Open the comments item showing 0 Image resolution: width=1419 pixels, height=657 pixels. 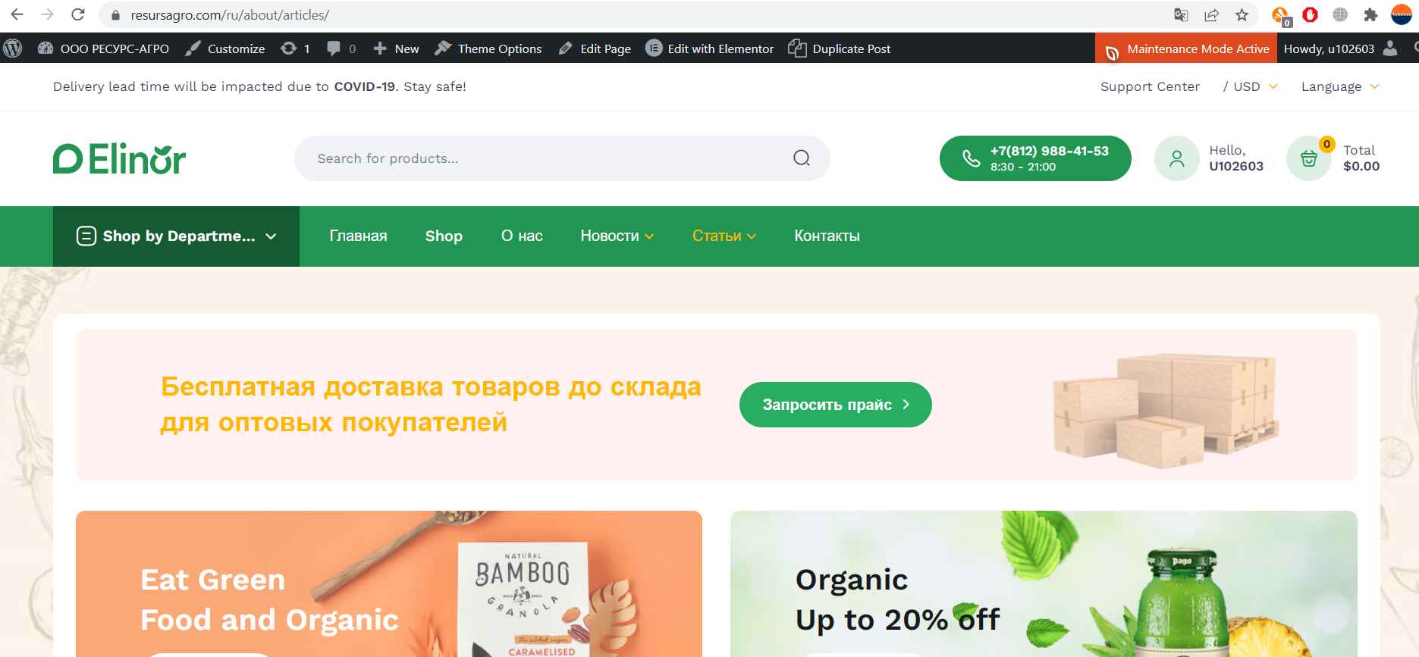[341, 48]
